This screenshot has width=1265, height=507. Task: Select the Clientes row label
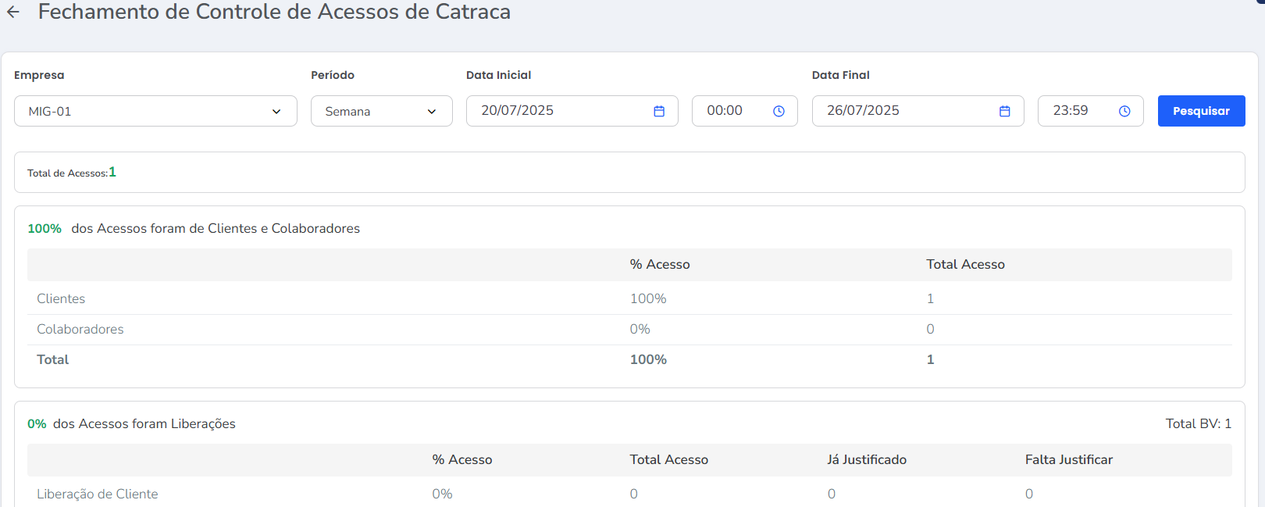click(61, 298)
